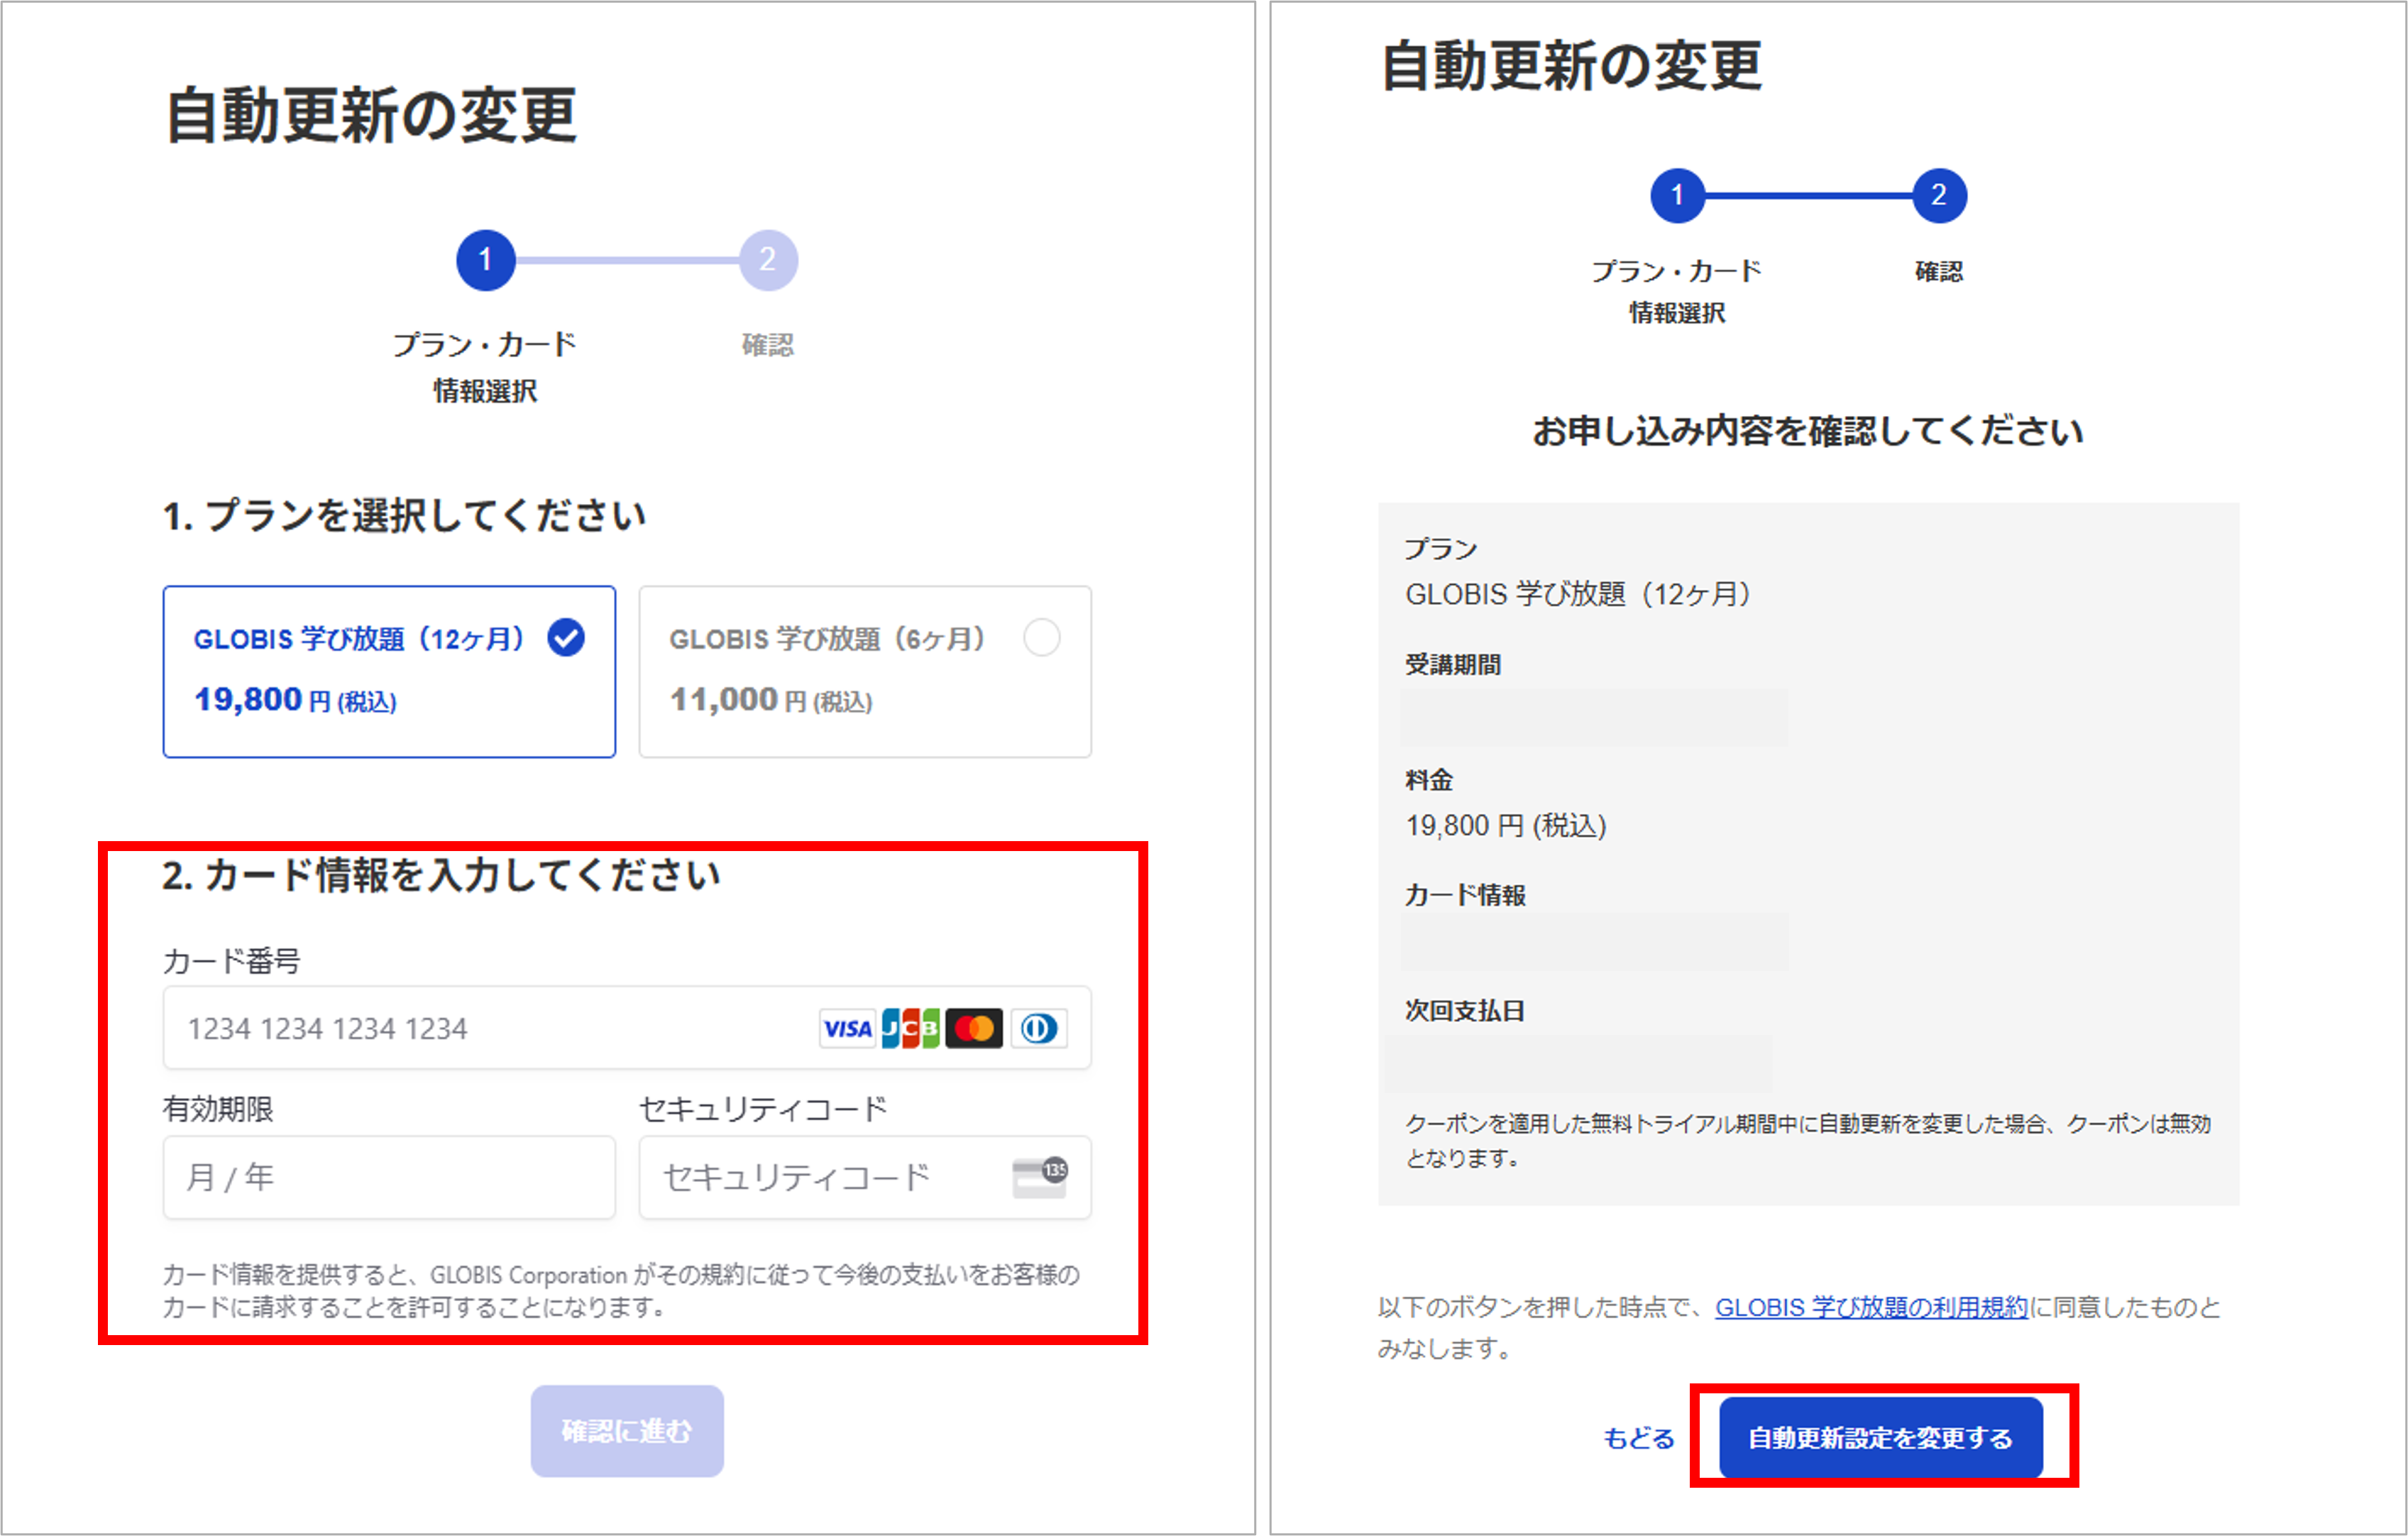Click the Mastercard logo icon
The height and width of the screenshot is (1536, 2408).
click(974, 1028)
